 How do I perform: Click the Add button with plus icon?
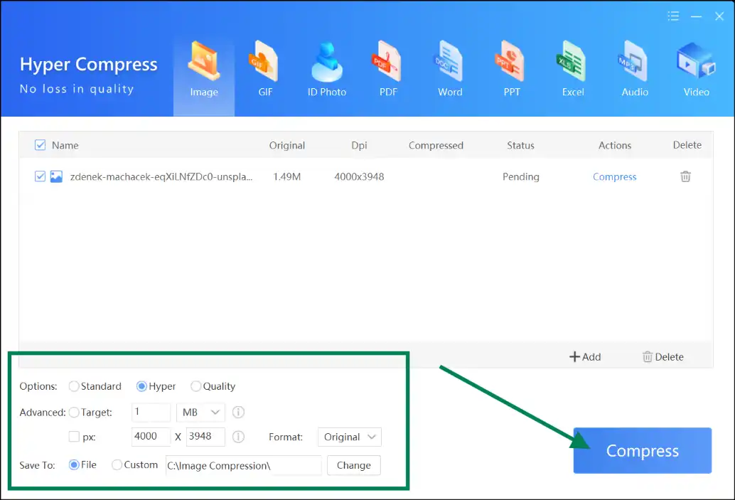[585, 357]
